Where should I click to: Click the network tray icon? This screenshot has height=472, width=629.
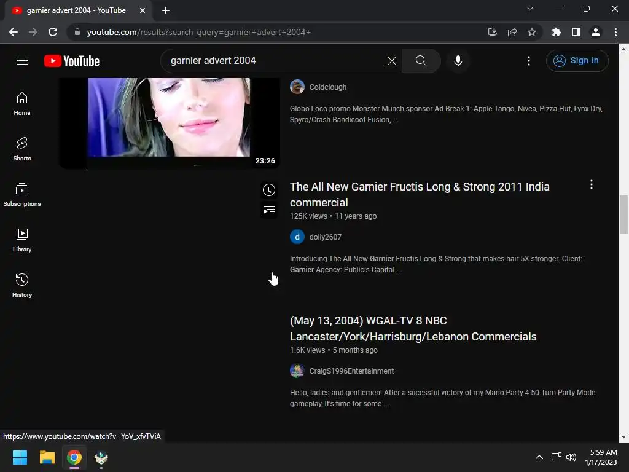(556, 457)
